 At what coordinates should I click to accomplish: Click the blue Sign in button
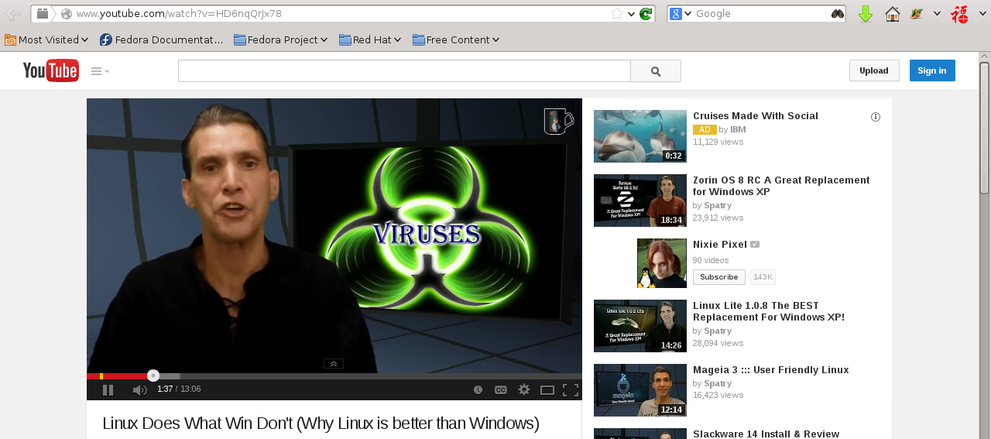click(x=932, y=70)
